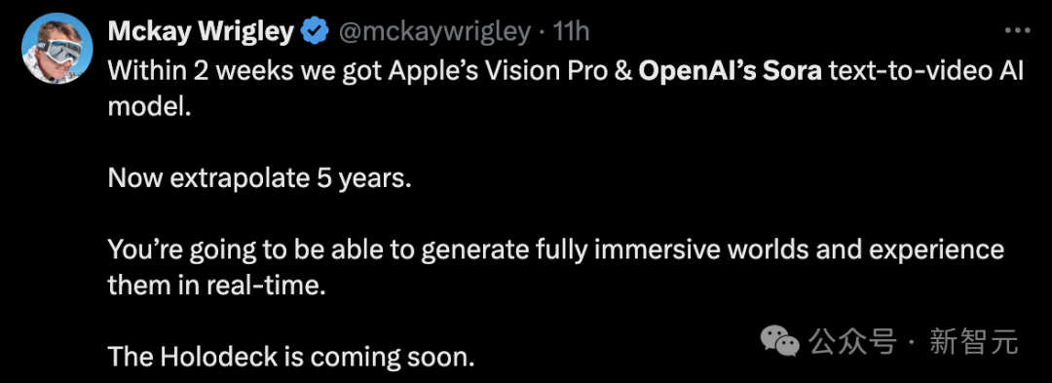The image size is (1052, 383).
Task: Select the line Now extrapolate 5 years
Action: (x=258, y=179)
